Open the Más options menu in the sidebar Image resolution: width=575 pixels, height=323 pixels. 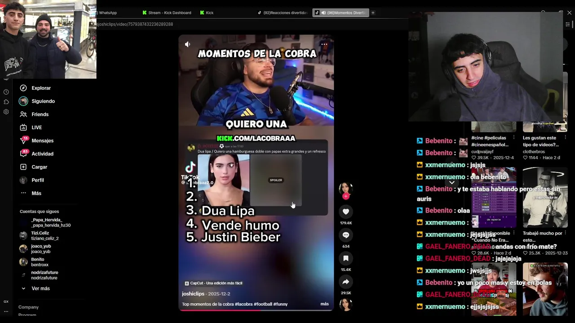pyautogui.click(x=31, y=193)
